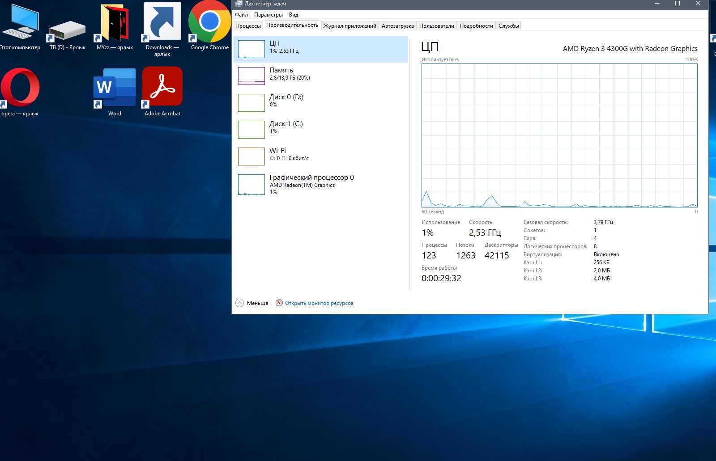
Task: Select the 'ЦП' entry label
Action: (x=274, y=43)
